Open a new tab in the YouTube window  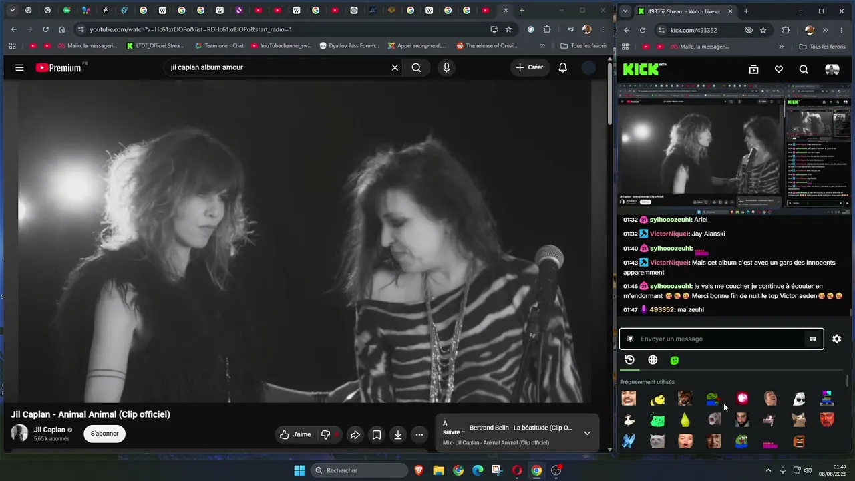coord(522,11)
